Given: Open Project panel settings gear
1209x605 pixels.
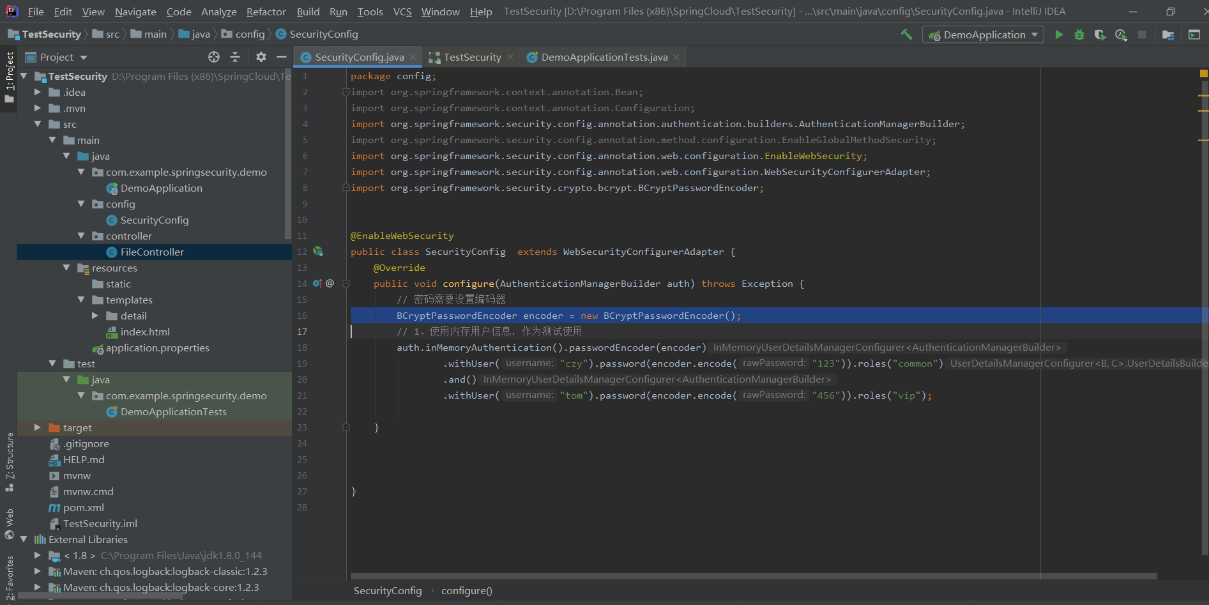Looking at the screenshot, I should coord(261,57).
